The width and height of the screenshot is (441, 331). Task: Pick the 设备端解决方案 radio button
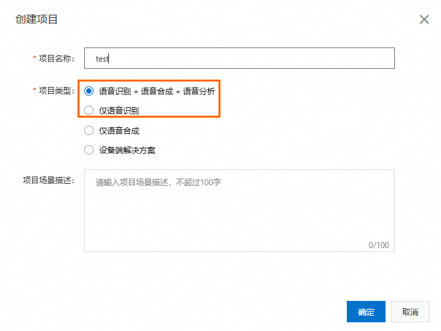(x=89, y=150)
